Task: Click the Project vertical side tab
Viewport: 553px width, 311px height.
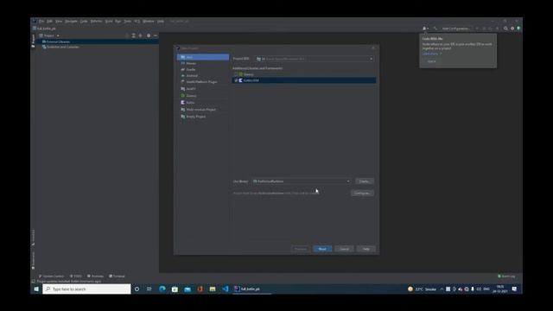Action: [33, 41]
